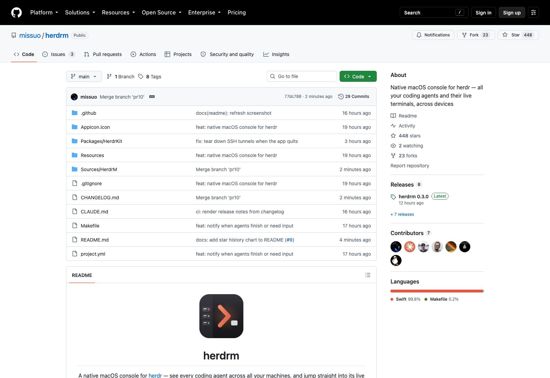
Task: Open herdrm 0.3.0 latest release
Action: pos(414,197)
